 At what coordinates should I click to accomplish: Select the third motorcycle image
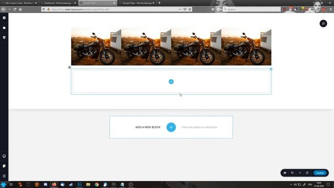196,46
